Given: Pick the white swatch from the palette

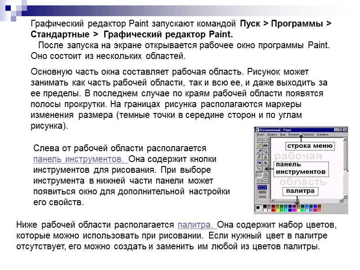Looking at the screenshot, I should (265, 210).
